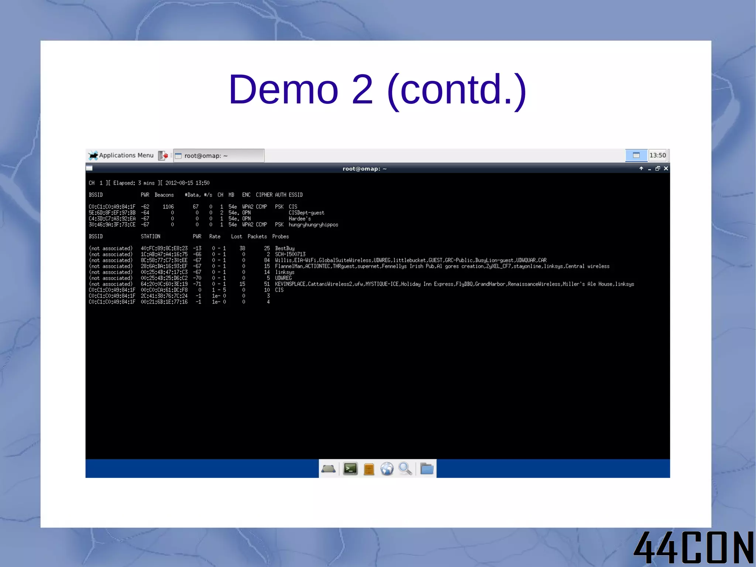Click the ESSID Hardee's

click(x=300, y=219)
